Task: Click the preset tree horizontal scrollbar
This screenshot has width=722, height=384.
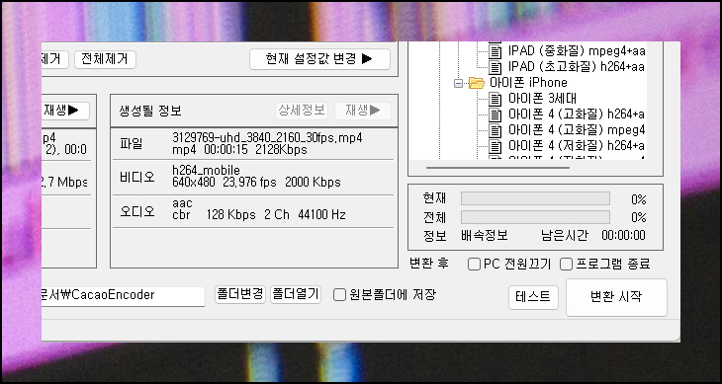Action: point(497,168)
